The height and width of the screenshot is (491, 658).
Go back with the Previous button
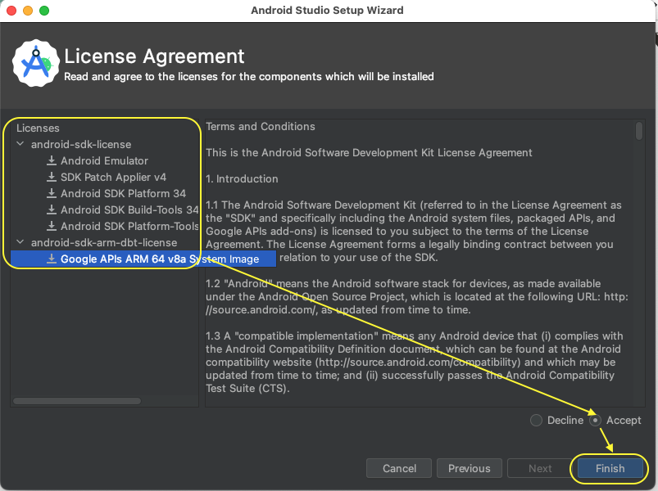pyautogui.click(x=470, y=468)
